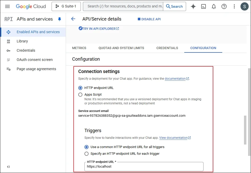Click the API logo in sidebar header
This screenshot has width=251, height=173.
[x=8, y=19]
